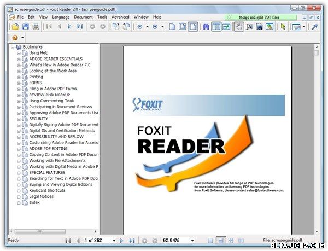Image resolution: width=328 pixels, height=251 pixels.
Task: Click the image tool beside Snapshot
Action: tap(270, 27)
